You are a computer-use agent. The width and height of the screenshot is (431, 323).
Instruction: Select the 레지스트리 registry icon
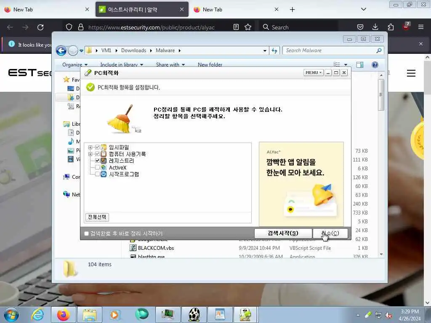(x=104, y=161)
